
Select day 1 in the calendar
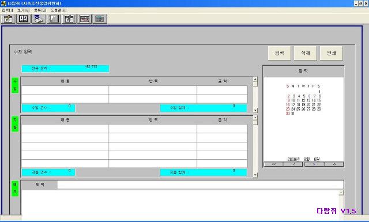pyautogui.click(x=319, y=92)
